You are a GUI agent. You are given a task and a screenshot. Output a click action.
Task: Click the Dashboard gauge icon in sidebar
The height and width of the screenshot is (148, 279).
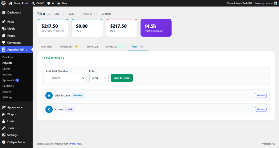click(4, 13)
